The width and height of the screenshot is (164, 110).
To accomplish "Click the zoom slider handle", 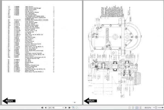I will [162, 108].
